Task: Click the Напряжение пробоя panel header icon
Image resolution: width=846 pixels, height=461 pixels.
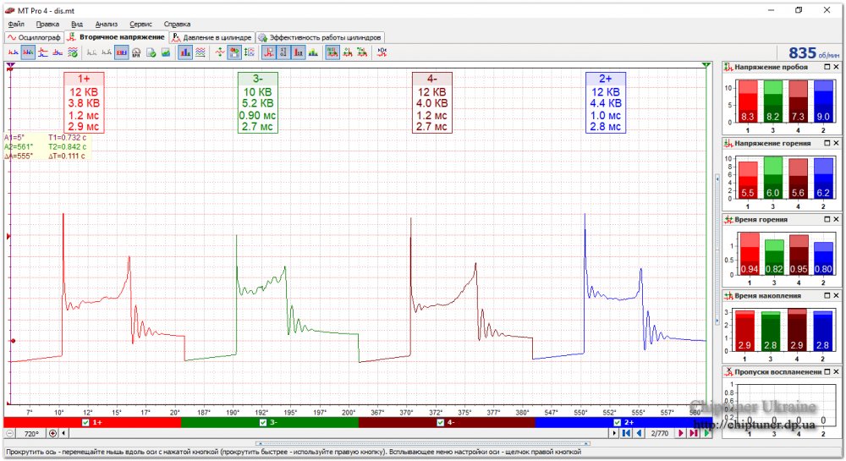Action: pos(728,67)
